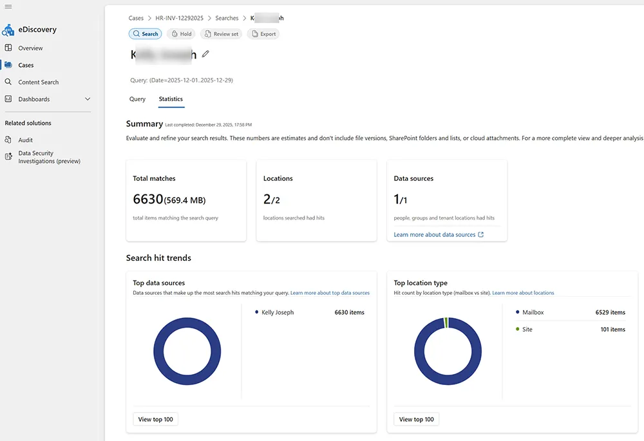This screenshot has height=441, width=644.
Task: Open the hamburger navigation menu
Action: (8, 7)
